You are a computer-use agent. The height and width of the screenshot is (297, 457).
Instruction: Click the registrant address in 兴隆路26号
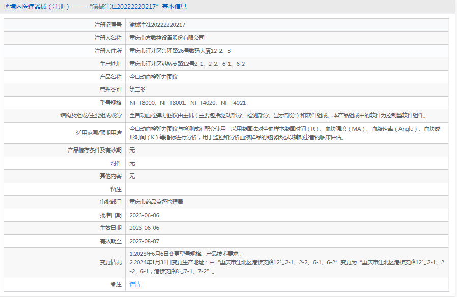pyautogui.click(x=180, y=51)
